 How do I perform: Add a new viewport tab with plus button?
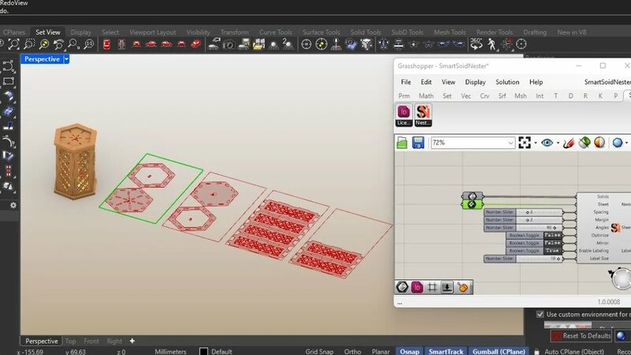point(132,341)
